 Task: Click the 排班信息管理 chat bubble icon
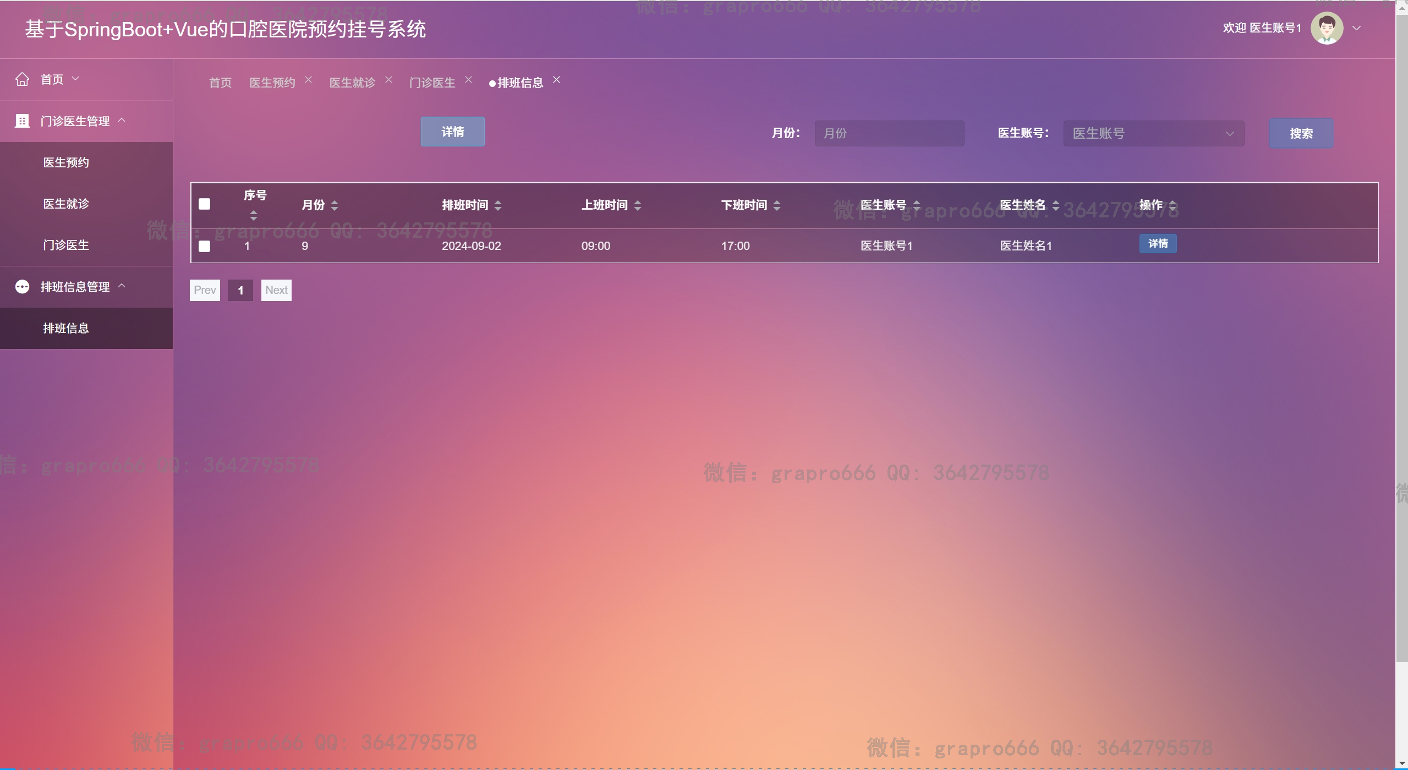coord(22,287)
